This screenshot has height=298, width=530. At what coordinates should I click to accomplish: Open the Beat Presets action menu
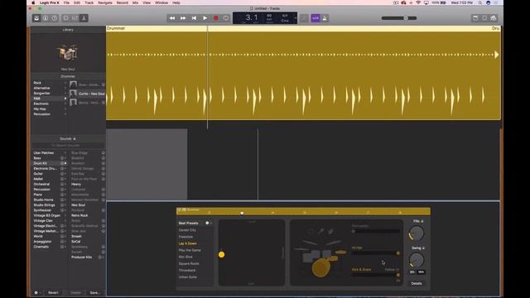[208, 223]
